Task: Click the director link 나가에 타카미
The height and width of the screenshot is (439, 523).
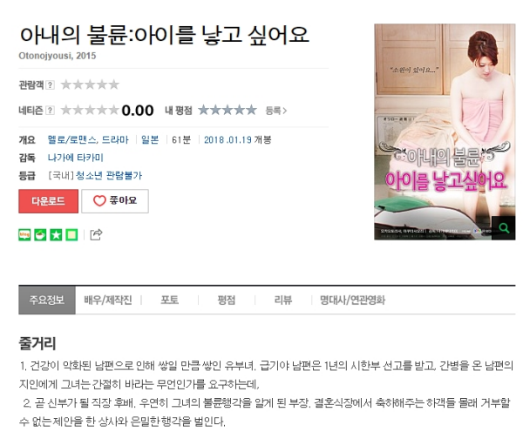Action: [x=76, y=158]
